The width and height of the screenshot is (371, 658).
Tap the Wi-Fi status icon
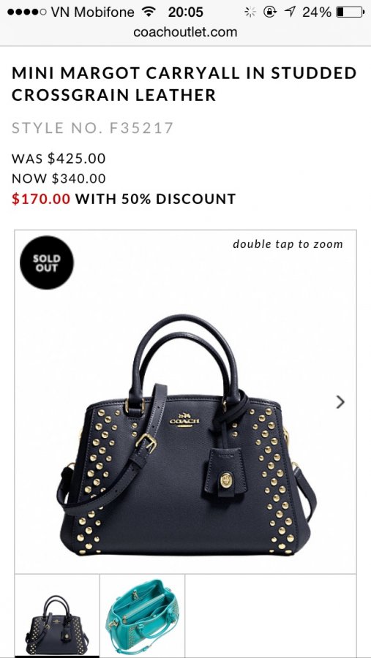[149, 12]
